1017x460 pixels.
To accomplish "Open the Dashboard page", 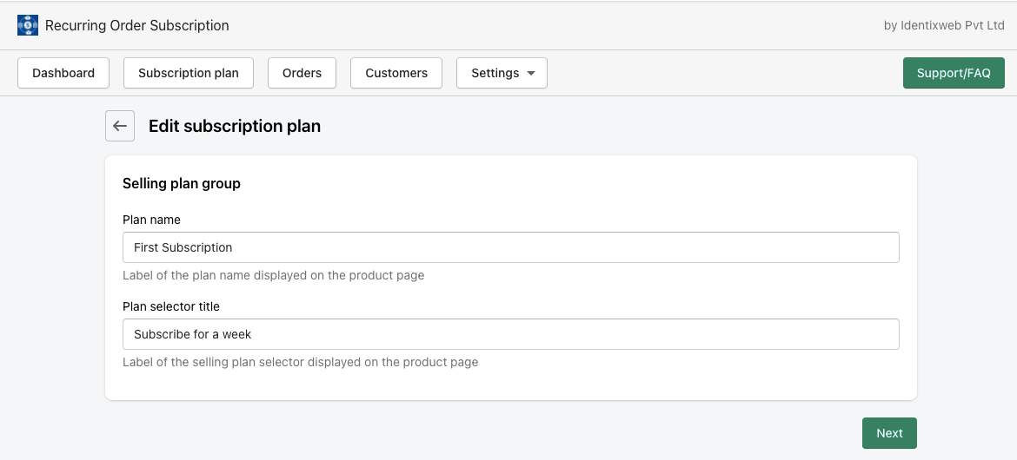I will pos(63,74).
